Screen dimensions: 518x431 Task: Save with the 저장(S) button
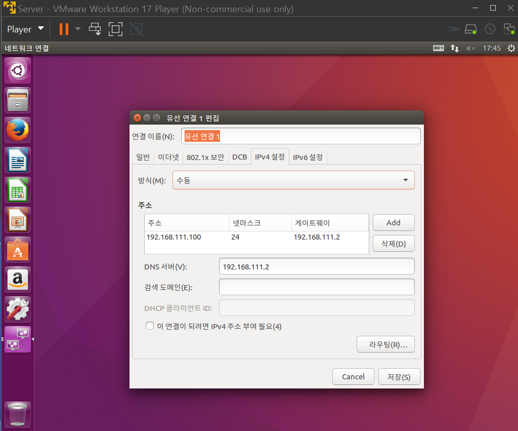[399, 376]
